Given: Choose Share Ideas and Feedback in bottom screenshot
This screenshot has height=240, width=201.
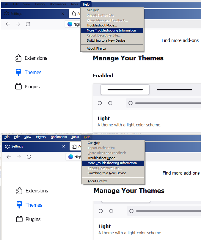Looking at the screenshot, I should pos(113,153).
